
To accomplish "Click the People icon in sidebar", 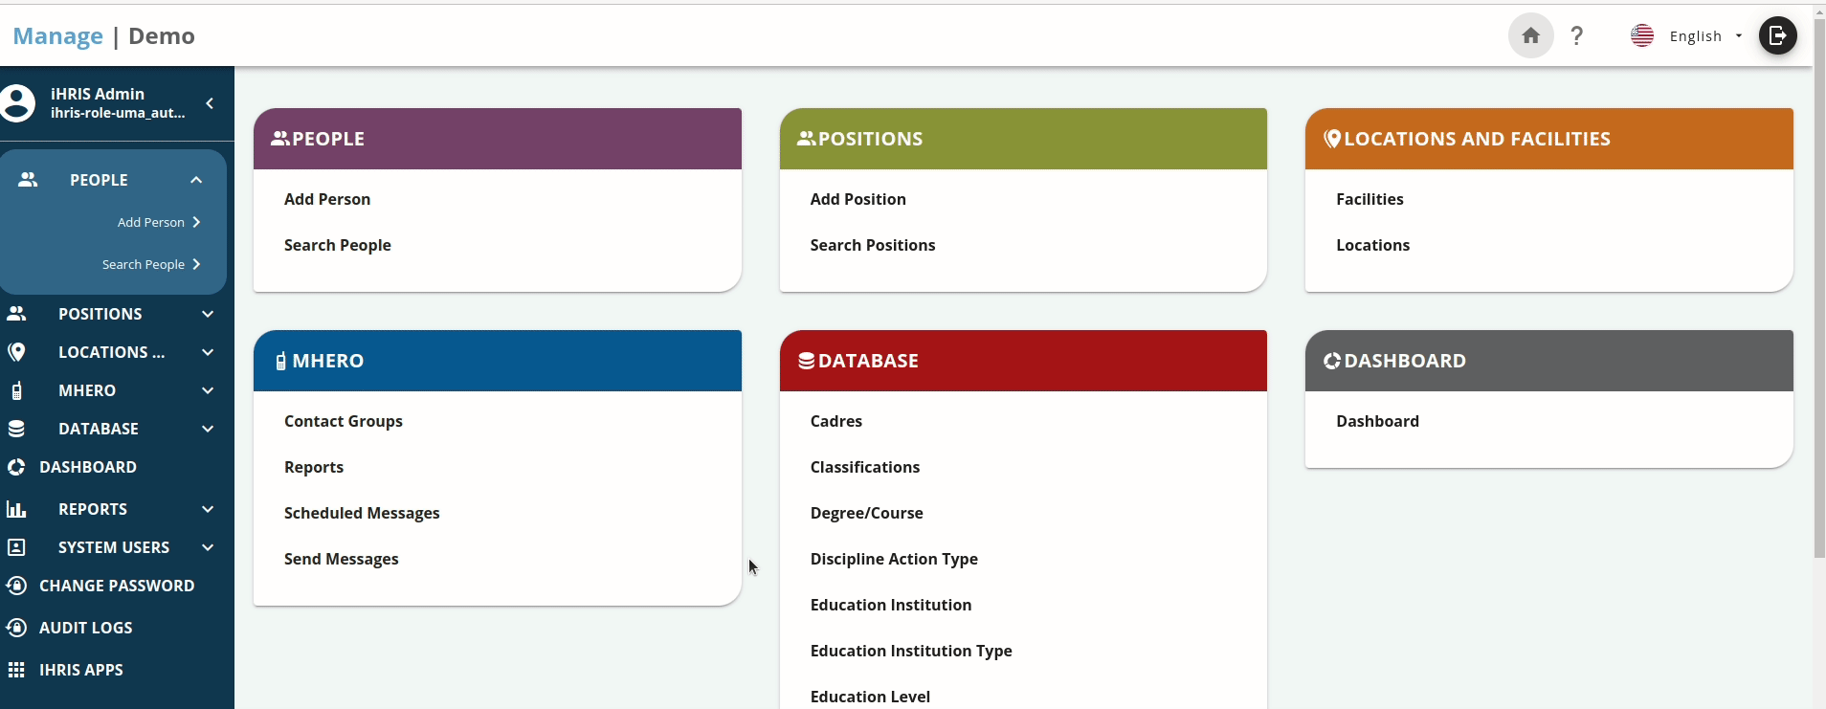I will (28, 180).
